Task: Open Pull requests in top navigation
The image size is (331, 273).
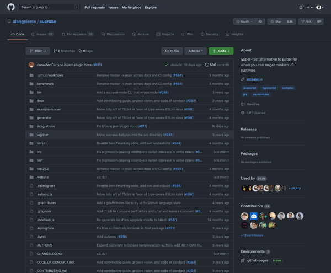Action: click(94, 7)
